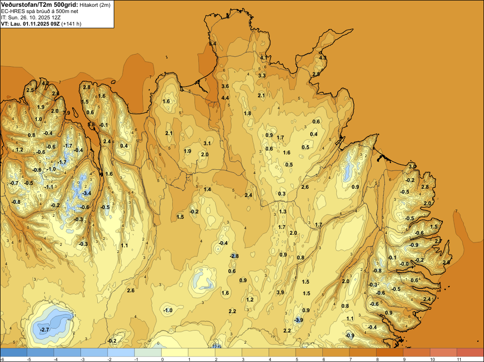Click the legend swatch between -4 and -3

(x=67, y=352)
